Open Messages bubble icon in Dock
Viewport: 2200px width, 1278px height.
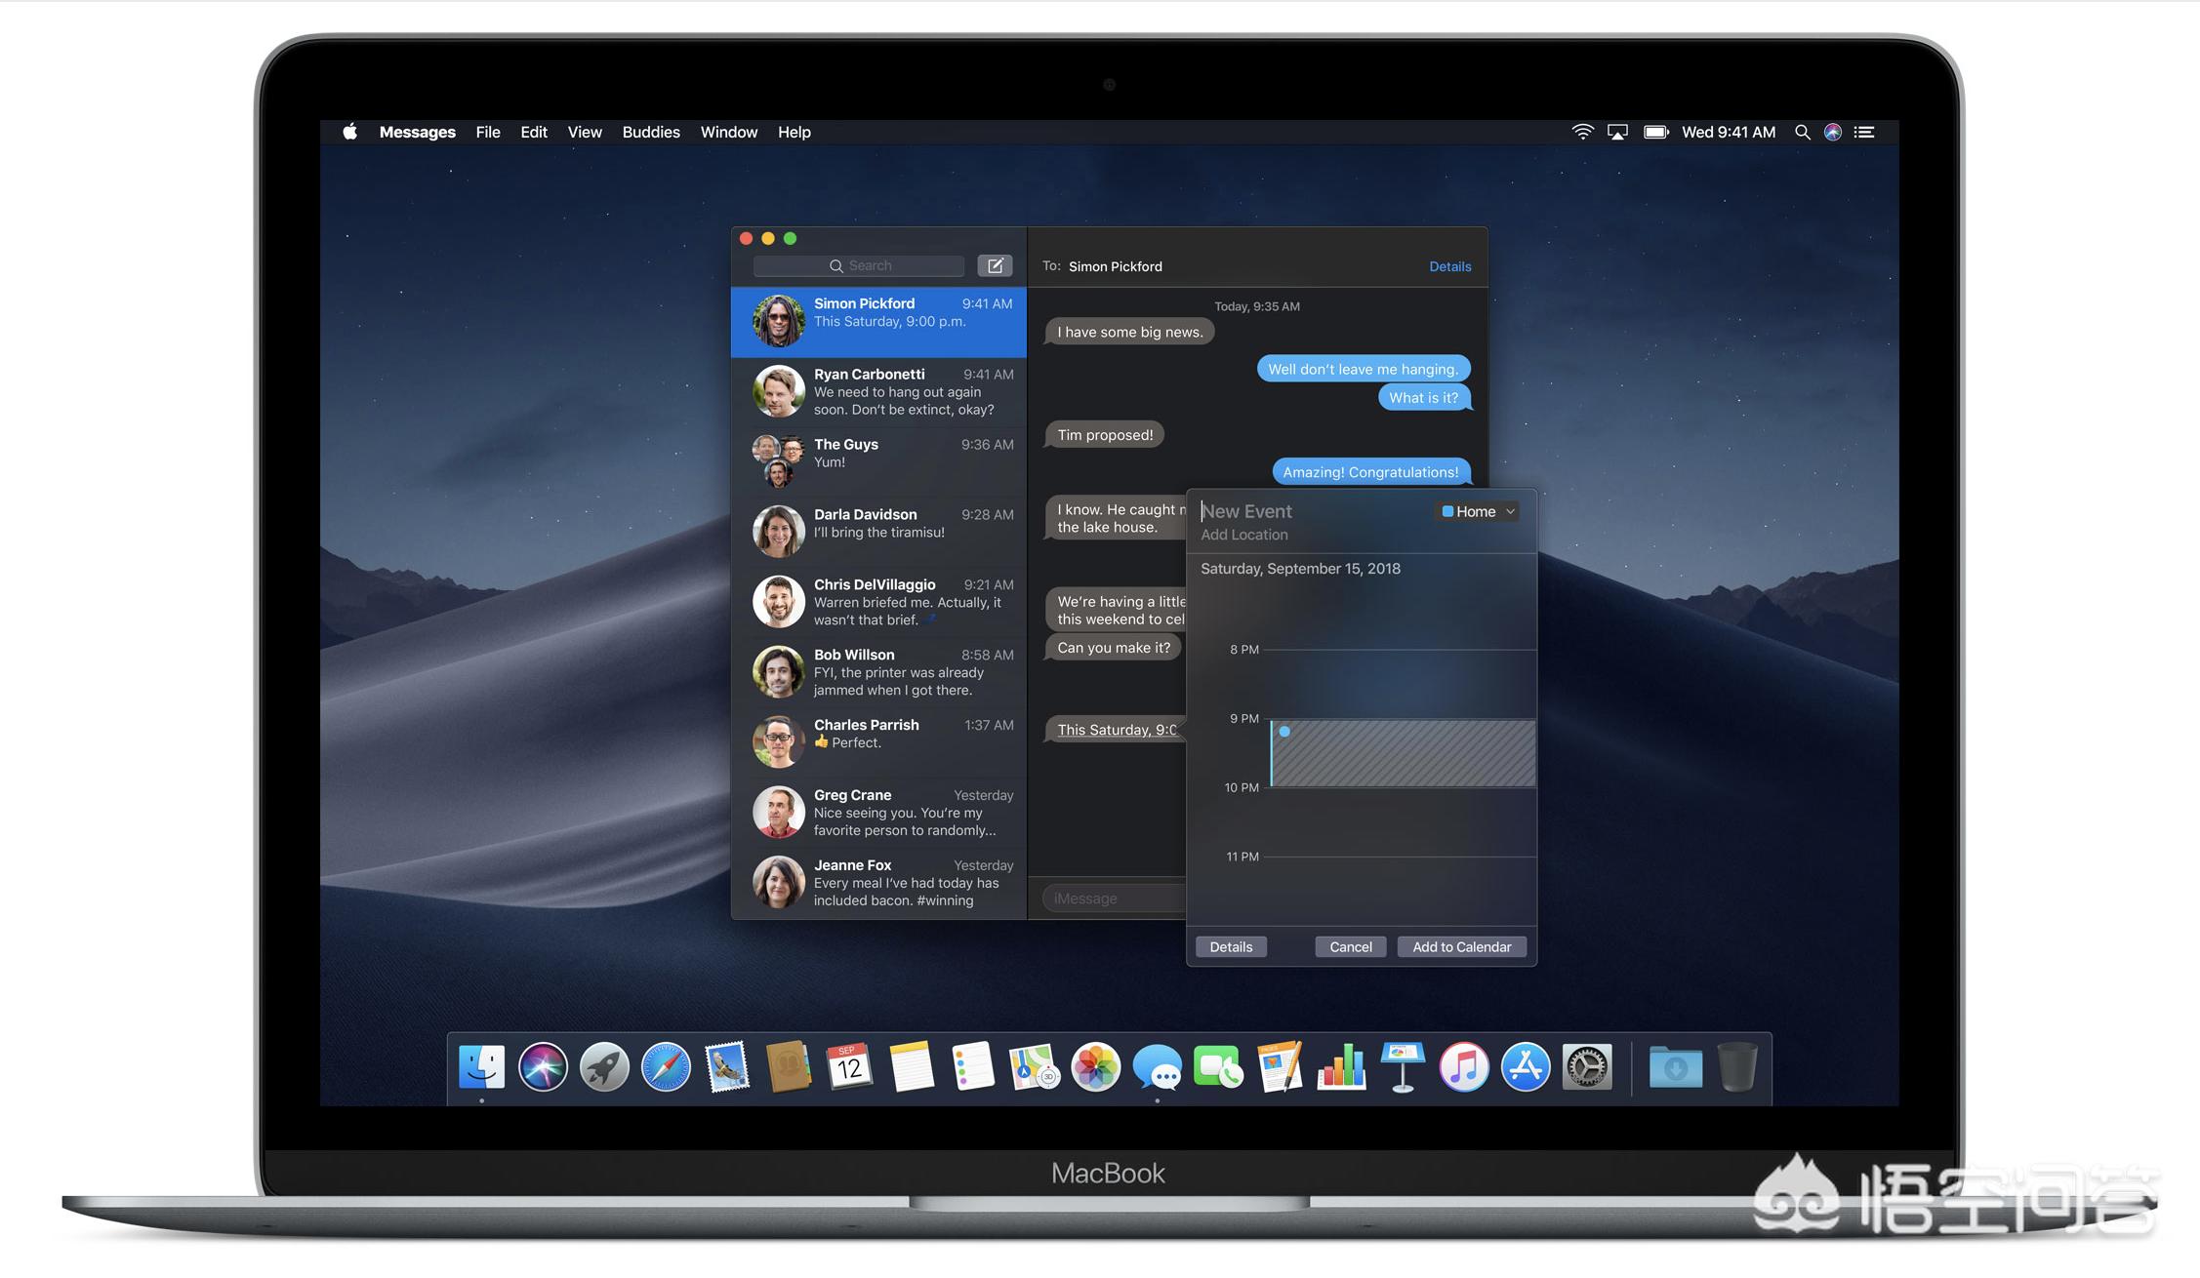[1157, 1066]
